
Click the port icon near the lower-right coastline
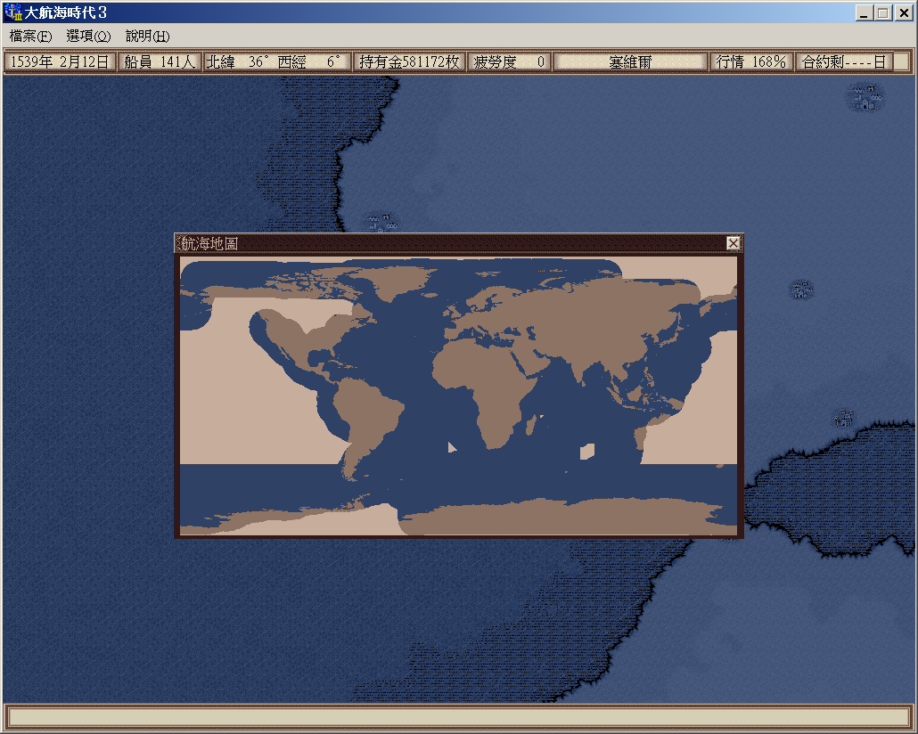pos(844,418)
